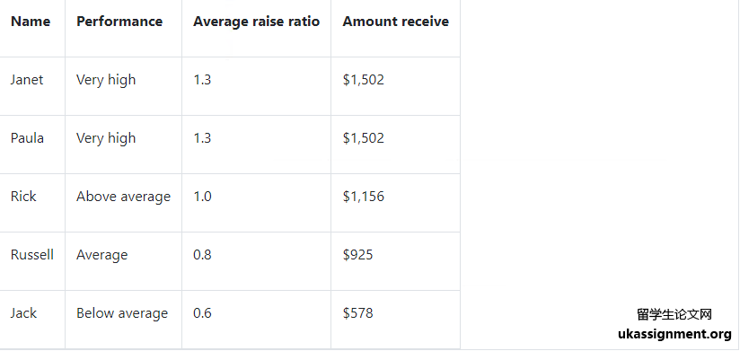Select the Amount receive header
The image size is (740, 351).
(395, 22)
